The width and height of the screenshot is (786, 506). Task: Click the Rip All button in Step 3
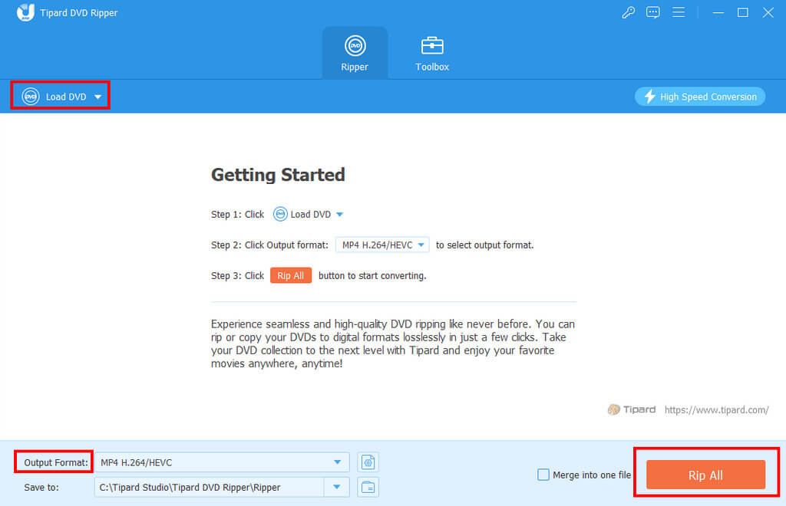coord(291,275)
